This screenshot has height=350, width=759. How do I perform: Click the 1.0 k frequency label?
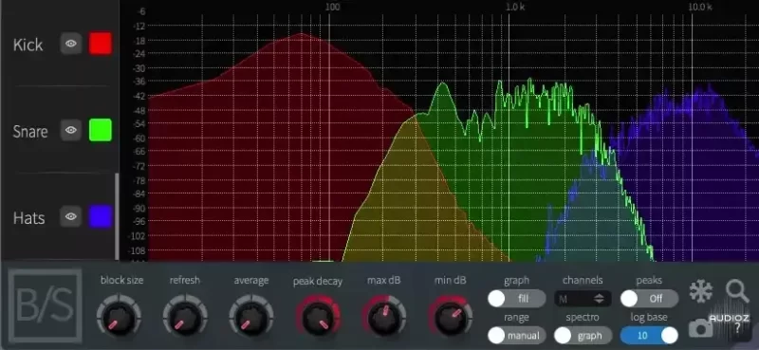click(515, 7)
